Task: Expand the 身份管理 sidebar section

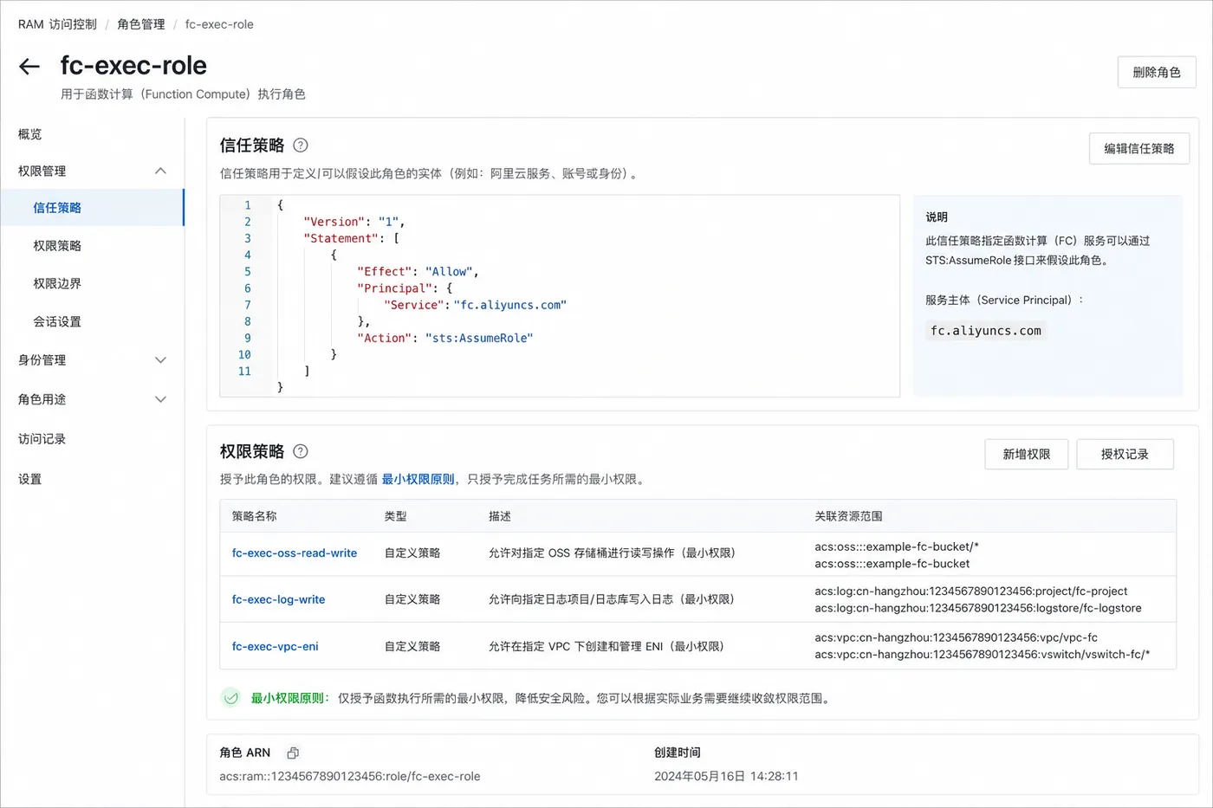Action: (x=160, y=359)
